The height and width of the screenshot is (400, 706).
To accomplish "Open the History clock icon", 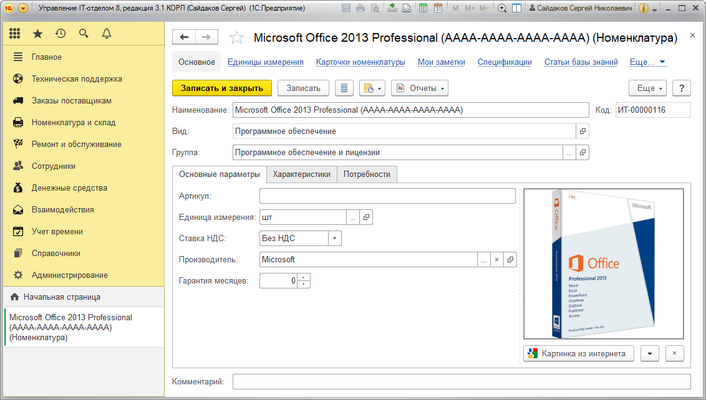I will click(x=60, y=33).
